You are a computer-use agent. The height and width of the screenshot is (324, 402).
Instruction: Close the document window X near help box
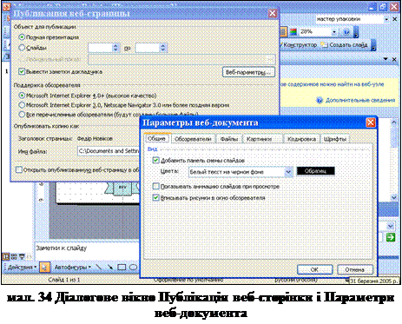[394, 19]
